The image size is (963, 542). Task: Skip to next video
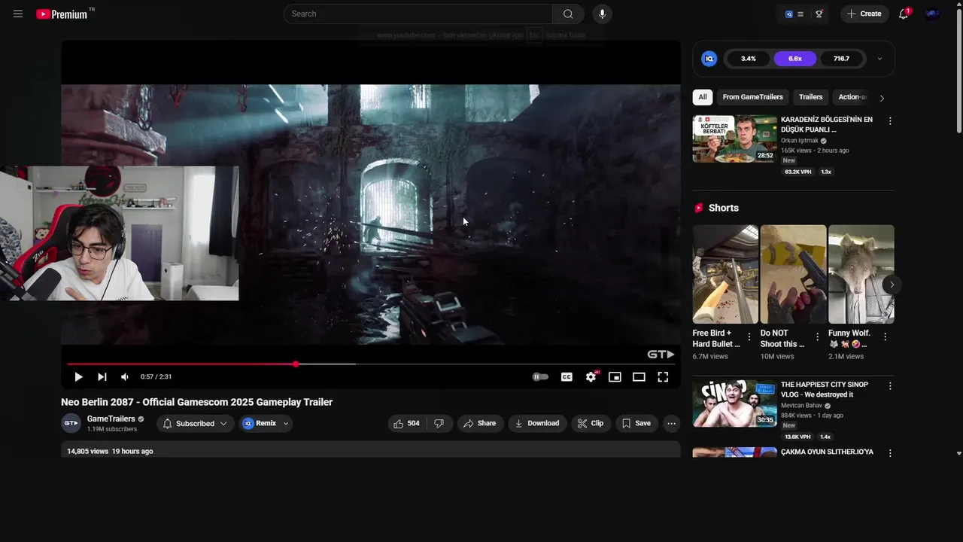(102, 376)
